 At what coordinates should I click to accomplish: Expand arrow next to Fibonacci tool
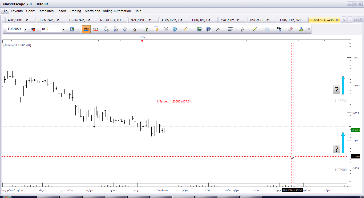(x=236, y=29)
